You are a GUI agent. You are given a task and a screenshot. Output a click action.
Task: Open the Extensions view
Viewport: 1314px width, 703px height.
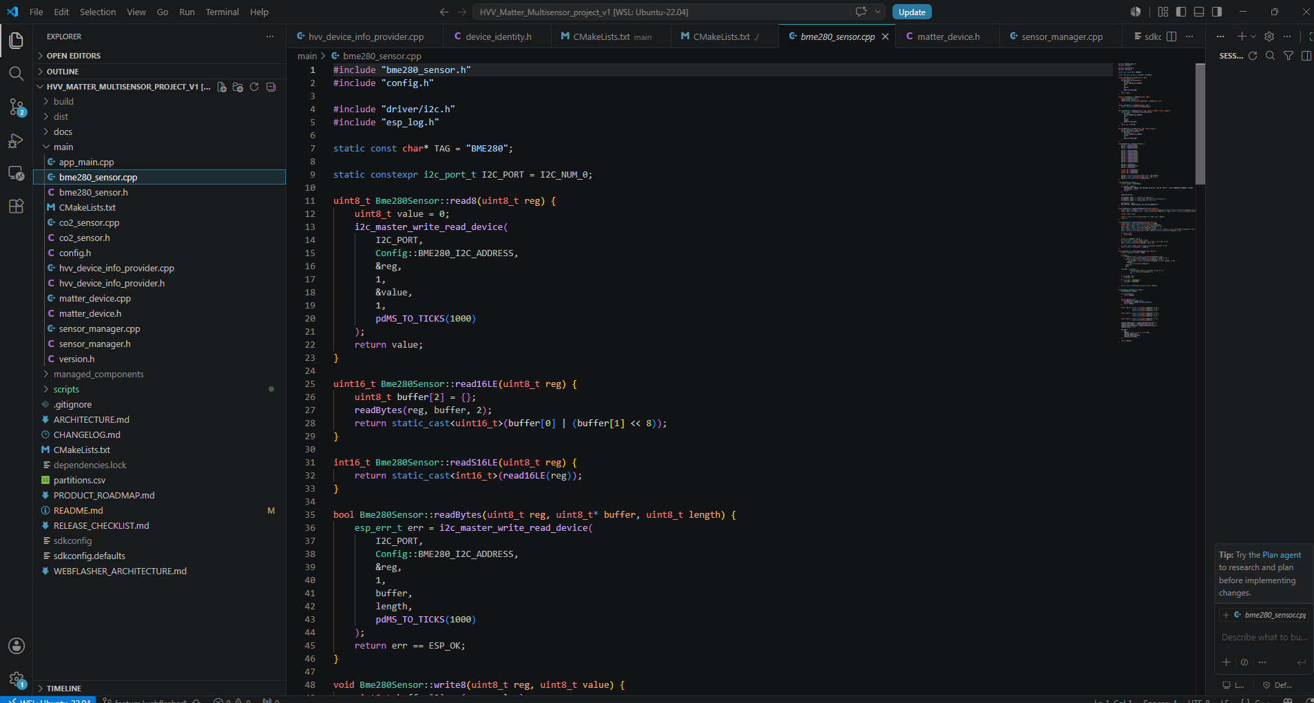coord(16,206)
